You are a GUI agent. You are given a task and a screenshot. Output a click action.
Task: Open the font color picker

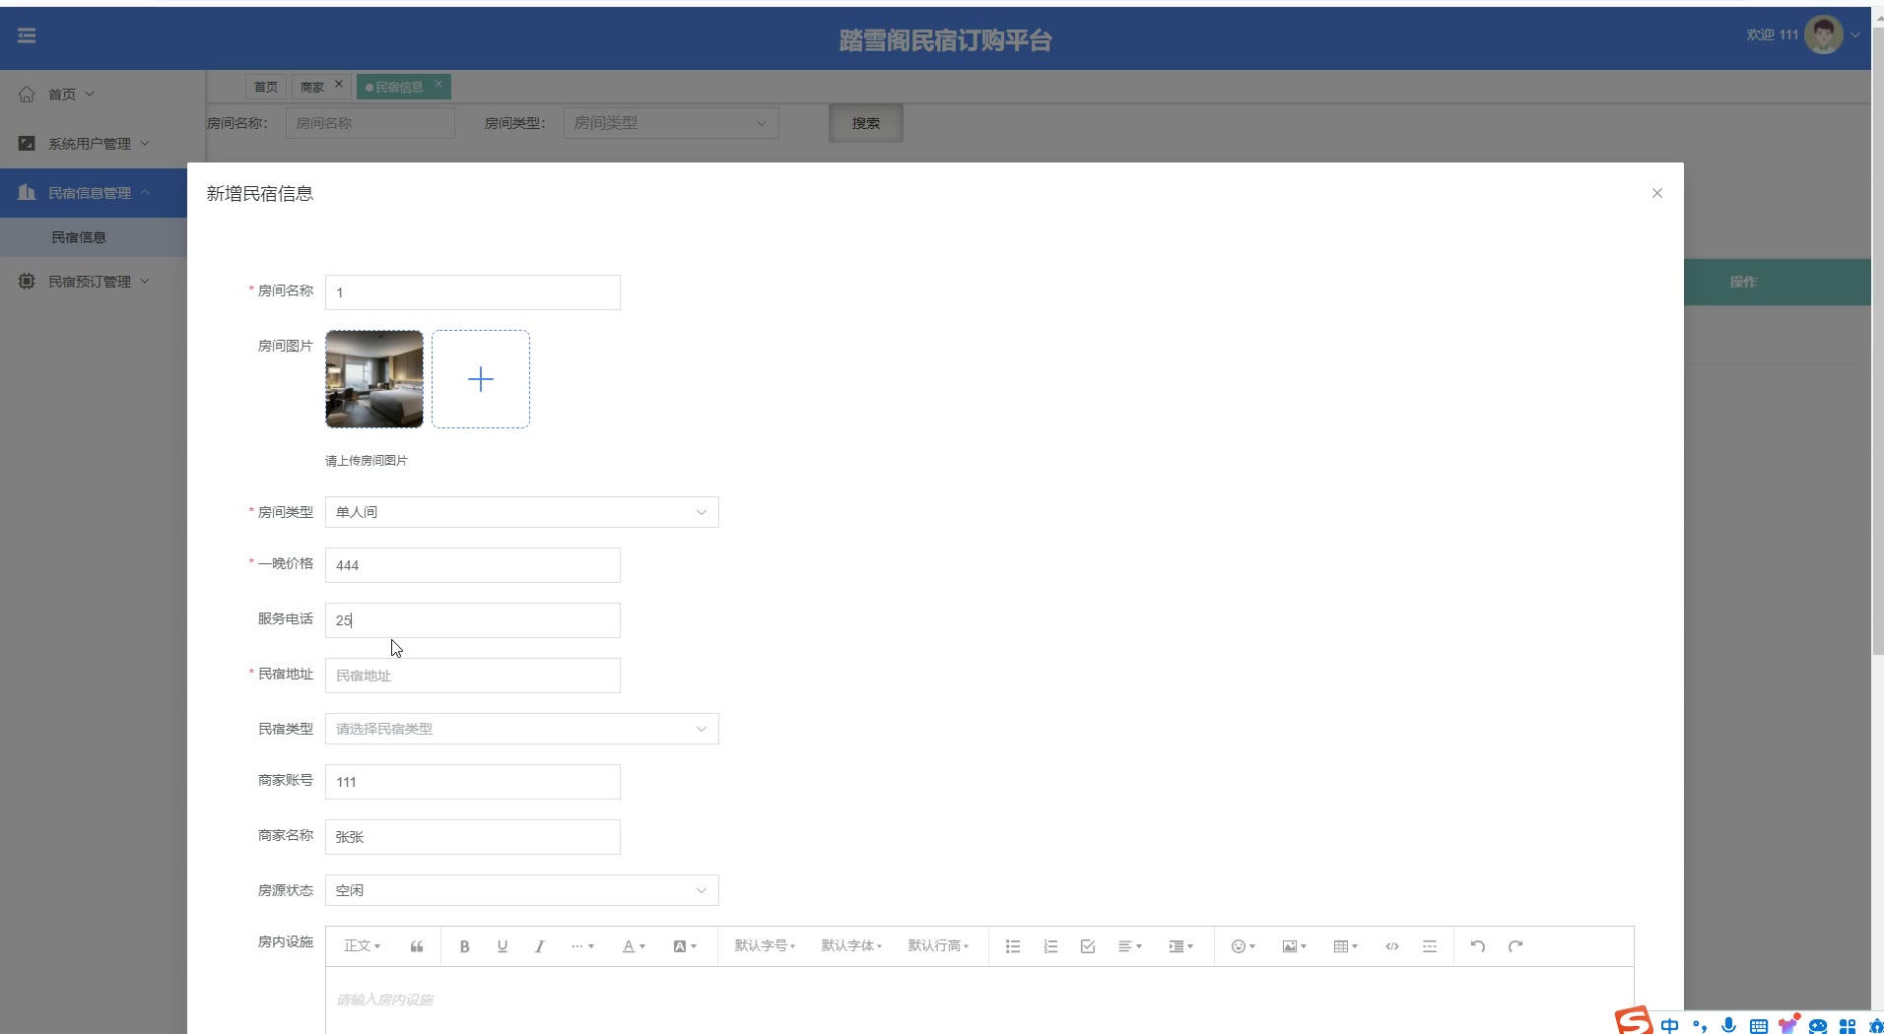pos(634,946)
